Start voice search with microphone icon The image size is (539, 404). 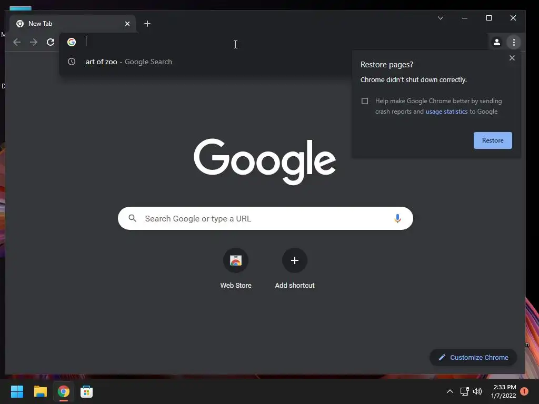coord(397,218)
